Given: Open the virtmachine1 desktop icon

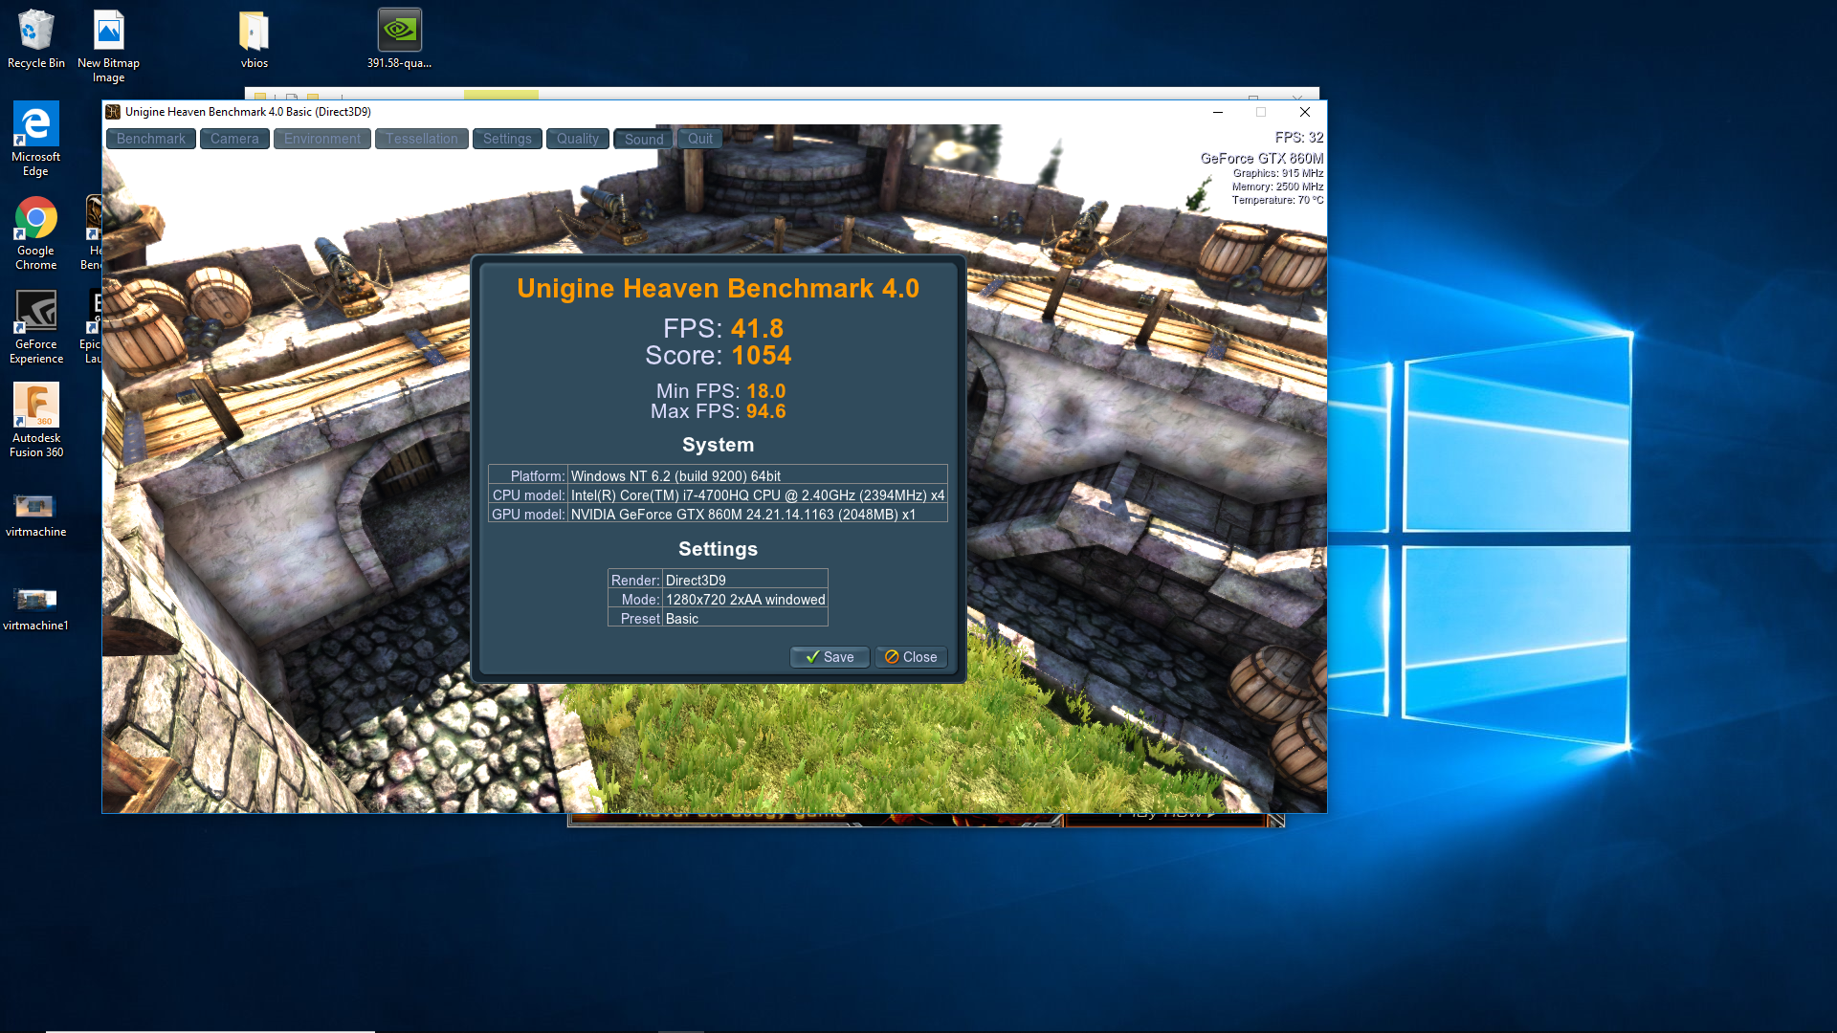Looking at the screenshot, I should 35,608.
